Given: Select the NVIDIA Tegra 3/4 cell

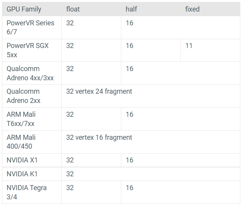Looking at the screenshot, I should pyautogui.click(x=26, y=192).
